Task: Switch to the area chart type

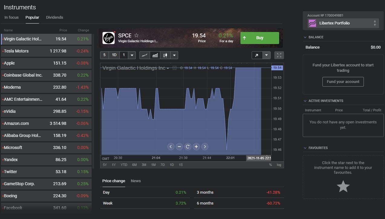Action: click(155, 55)
